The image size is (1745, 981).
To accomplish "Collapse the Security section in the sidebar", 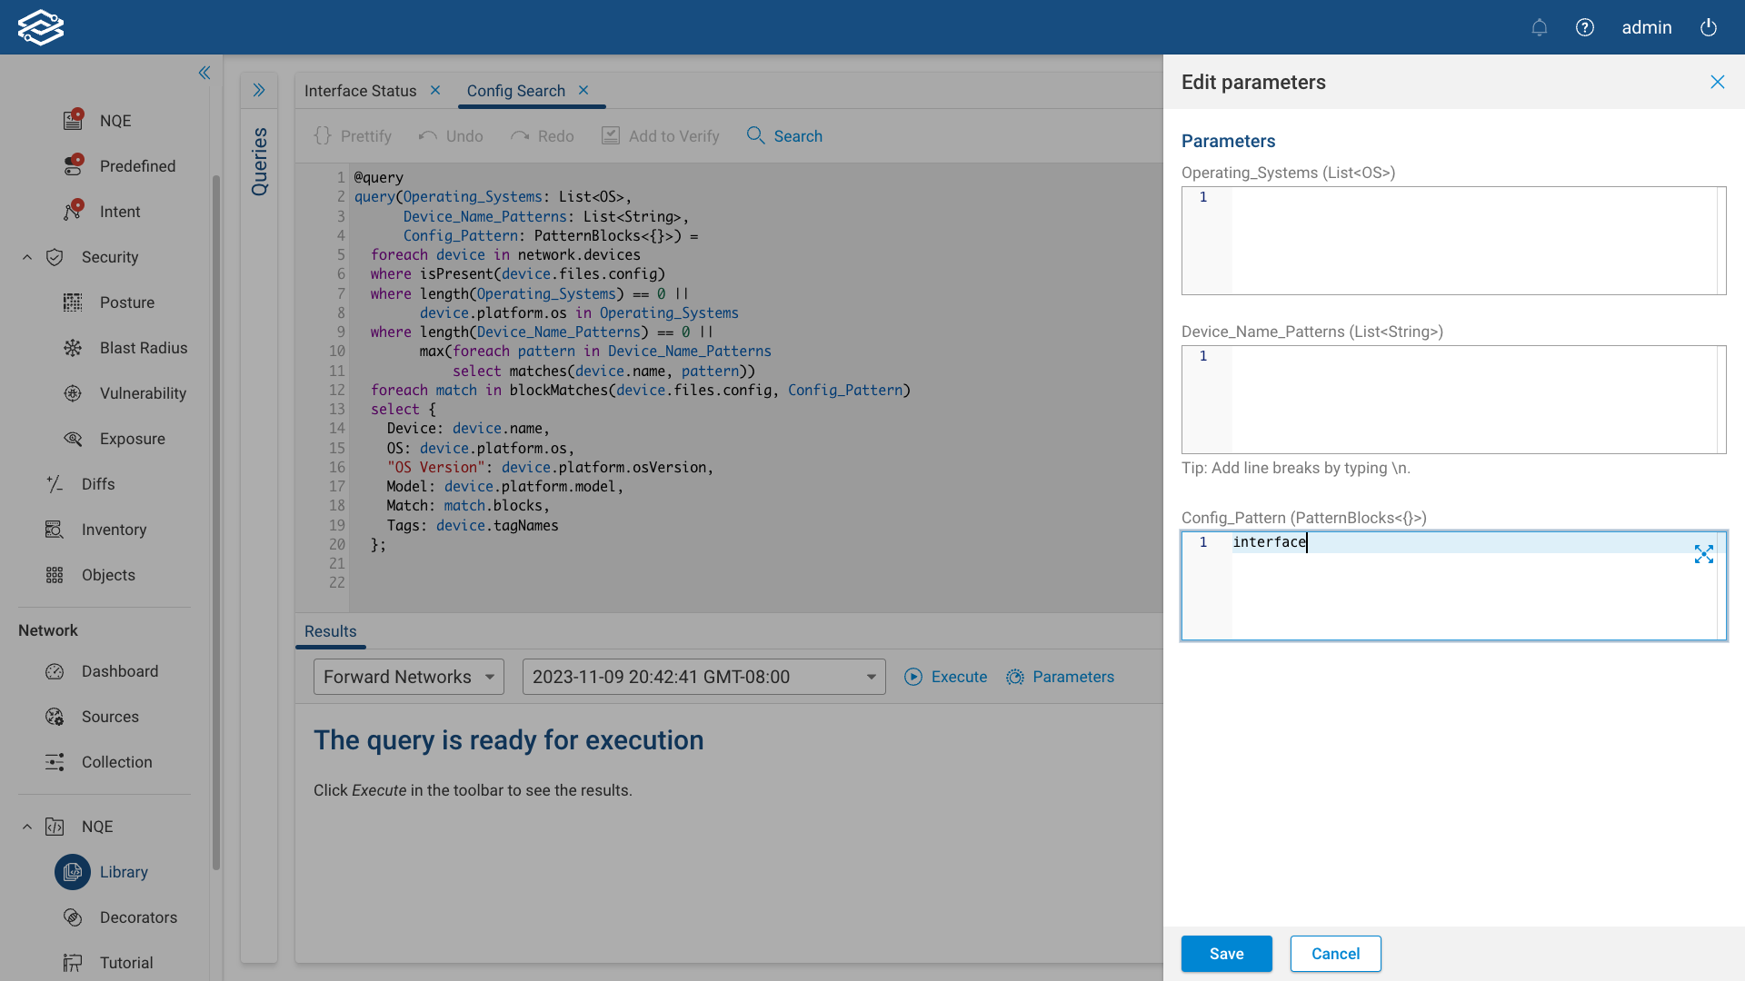I will (x=26, y=257).
